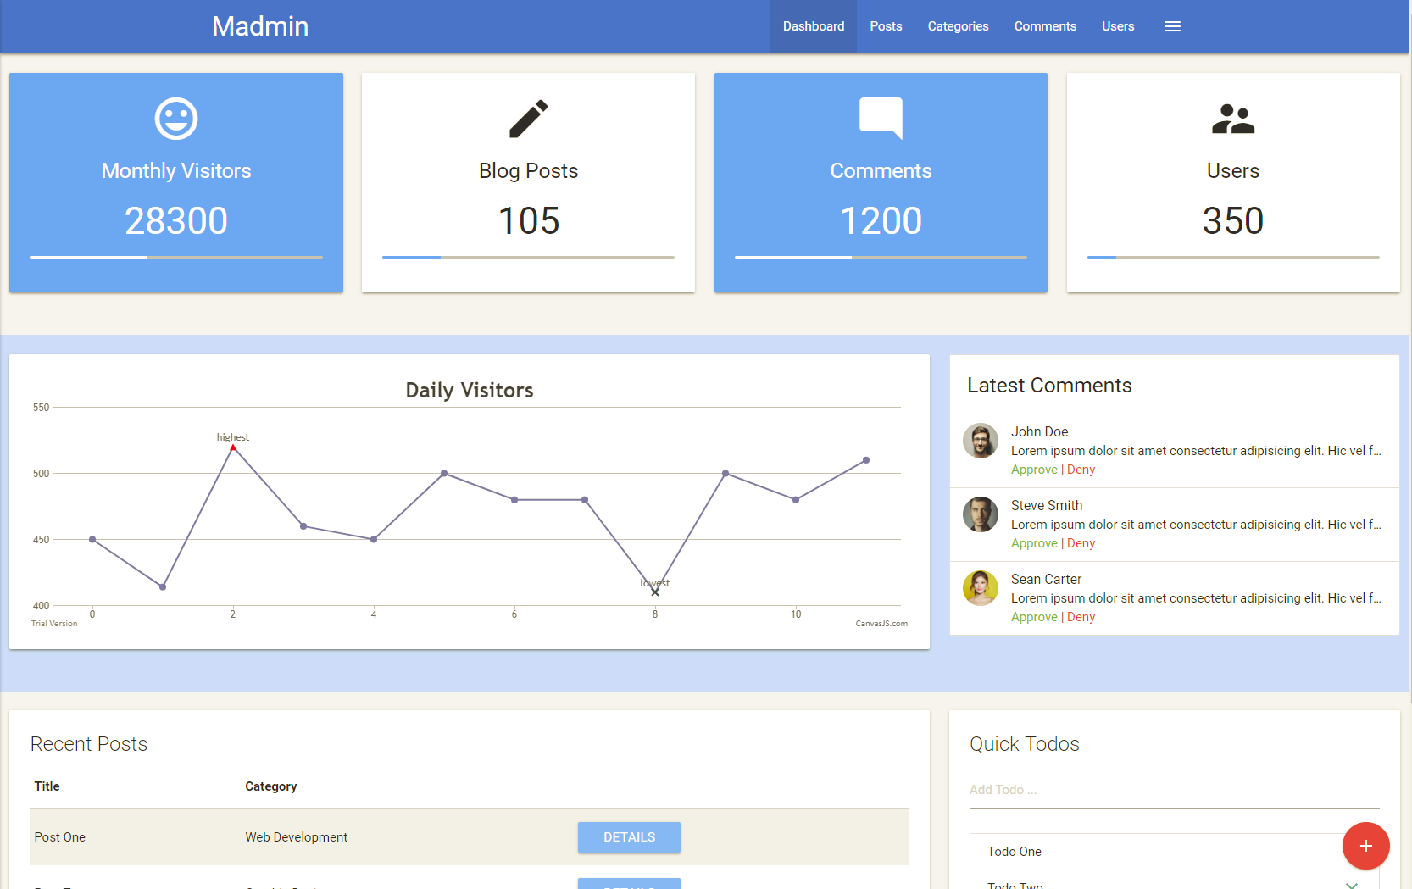Click the Monthly Visitors progress bar
The height and width of the screenshot is (889, 1412).
(x=176, y=257)
